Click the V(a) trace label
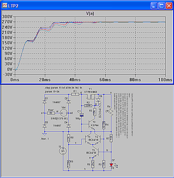This screenshot has width=174, height=178. pyautogui.click(x=90, y=14)
